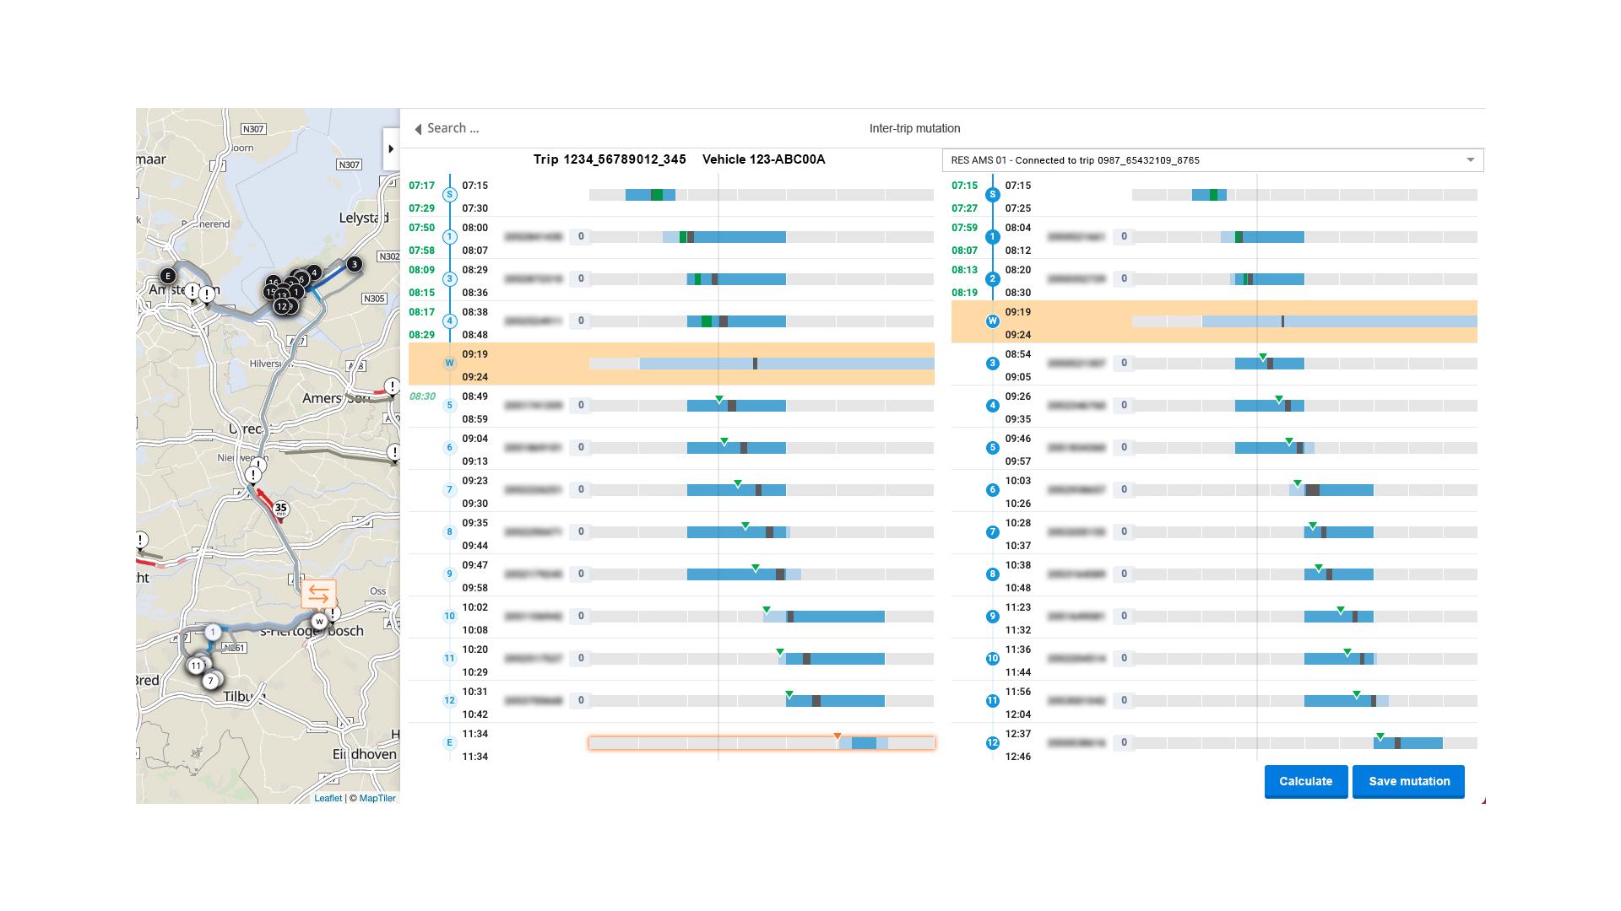Click the Save mutation button
The width and height of the screenshot is (1621, 911).
(1408, 781)
